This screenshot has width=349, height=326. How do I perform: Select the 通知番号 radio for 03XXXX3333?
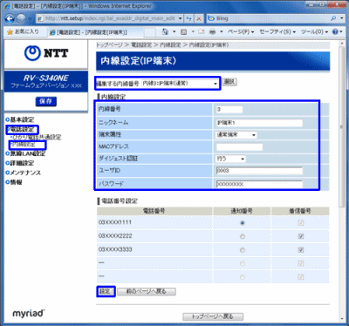243,250
